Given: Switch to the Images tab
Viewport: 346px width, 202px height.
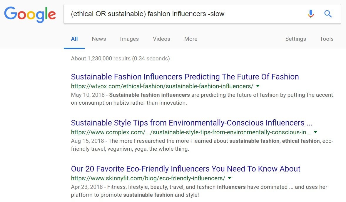Looking at the screenshot, I should [129, 39].
